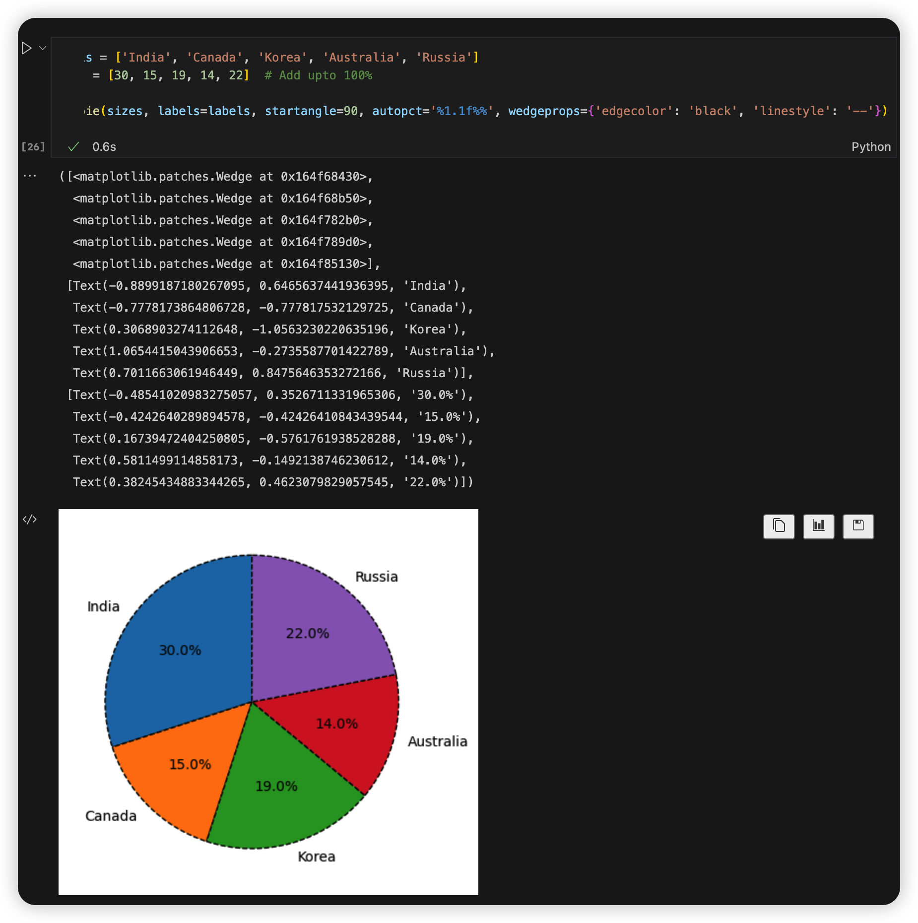This screenshot has height=923, width=918.
Task: Click the green success checkmark icon
Action: click(x=73, y=146)
